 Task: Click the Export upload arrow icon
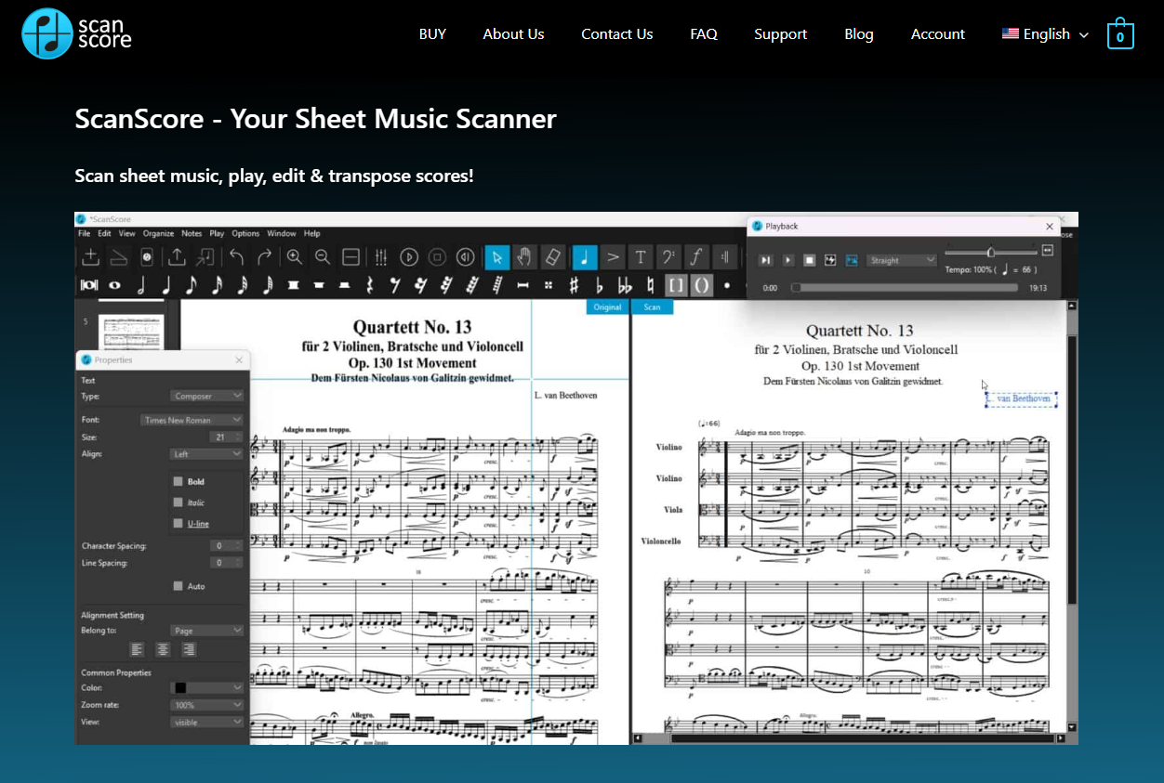coord(177,257)
